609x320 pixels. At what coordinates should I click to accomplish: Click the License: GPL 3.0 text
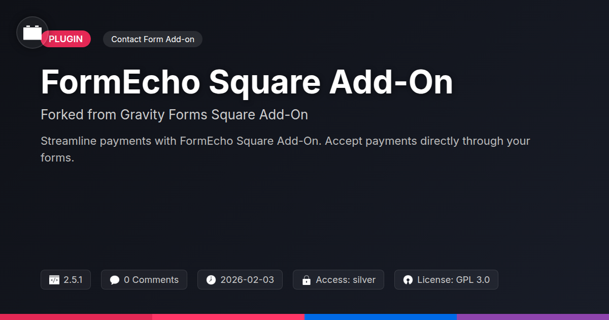(x=453, y=280)
